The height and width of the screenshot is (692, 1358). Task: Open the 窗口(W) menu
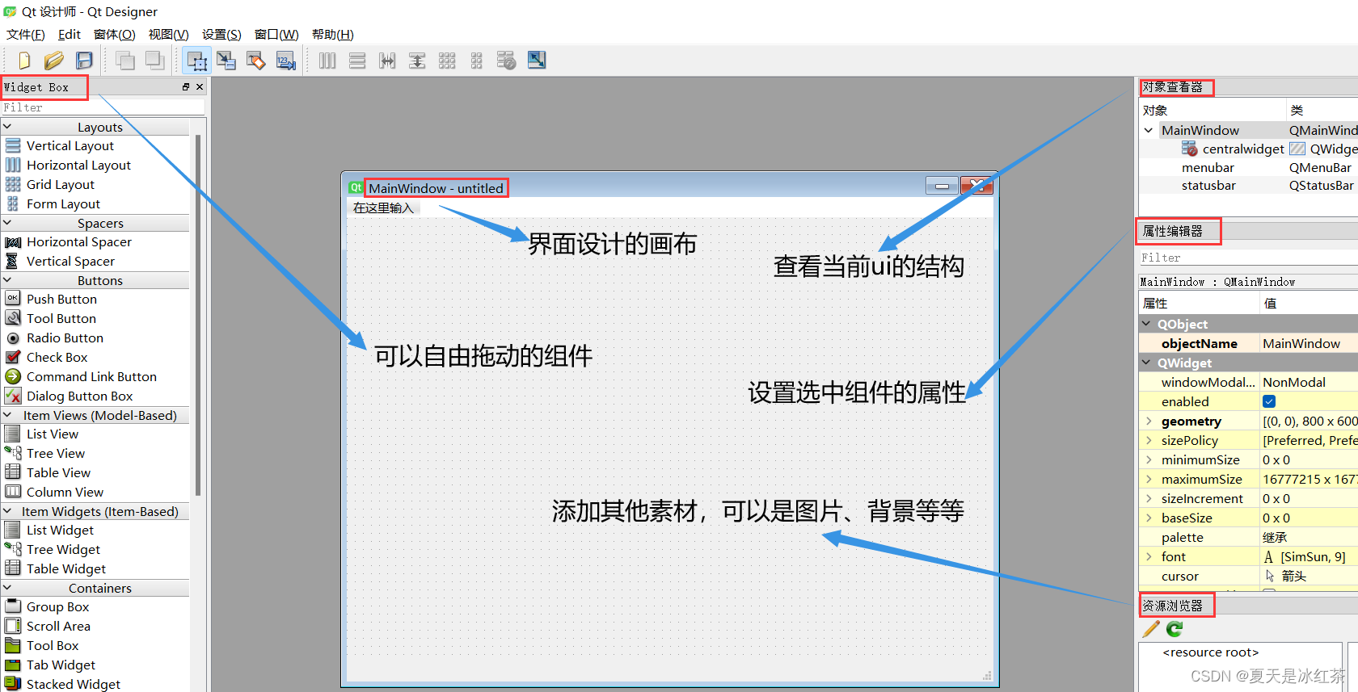276,34
